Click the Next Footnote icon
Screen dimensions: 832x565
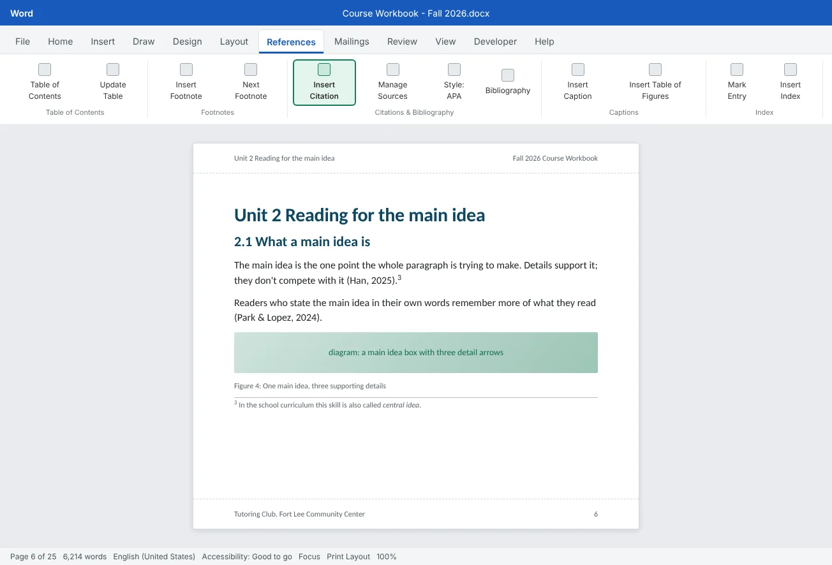(x=251, y=70)
